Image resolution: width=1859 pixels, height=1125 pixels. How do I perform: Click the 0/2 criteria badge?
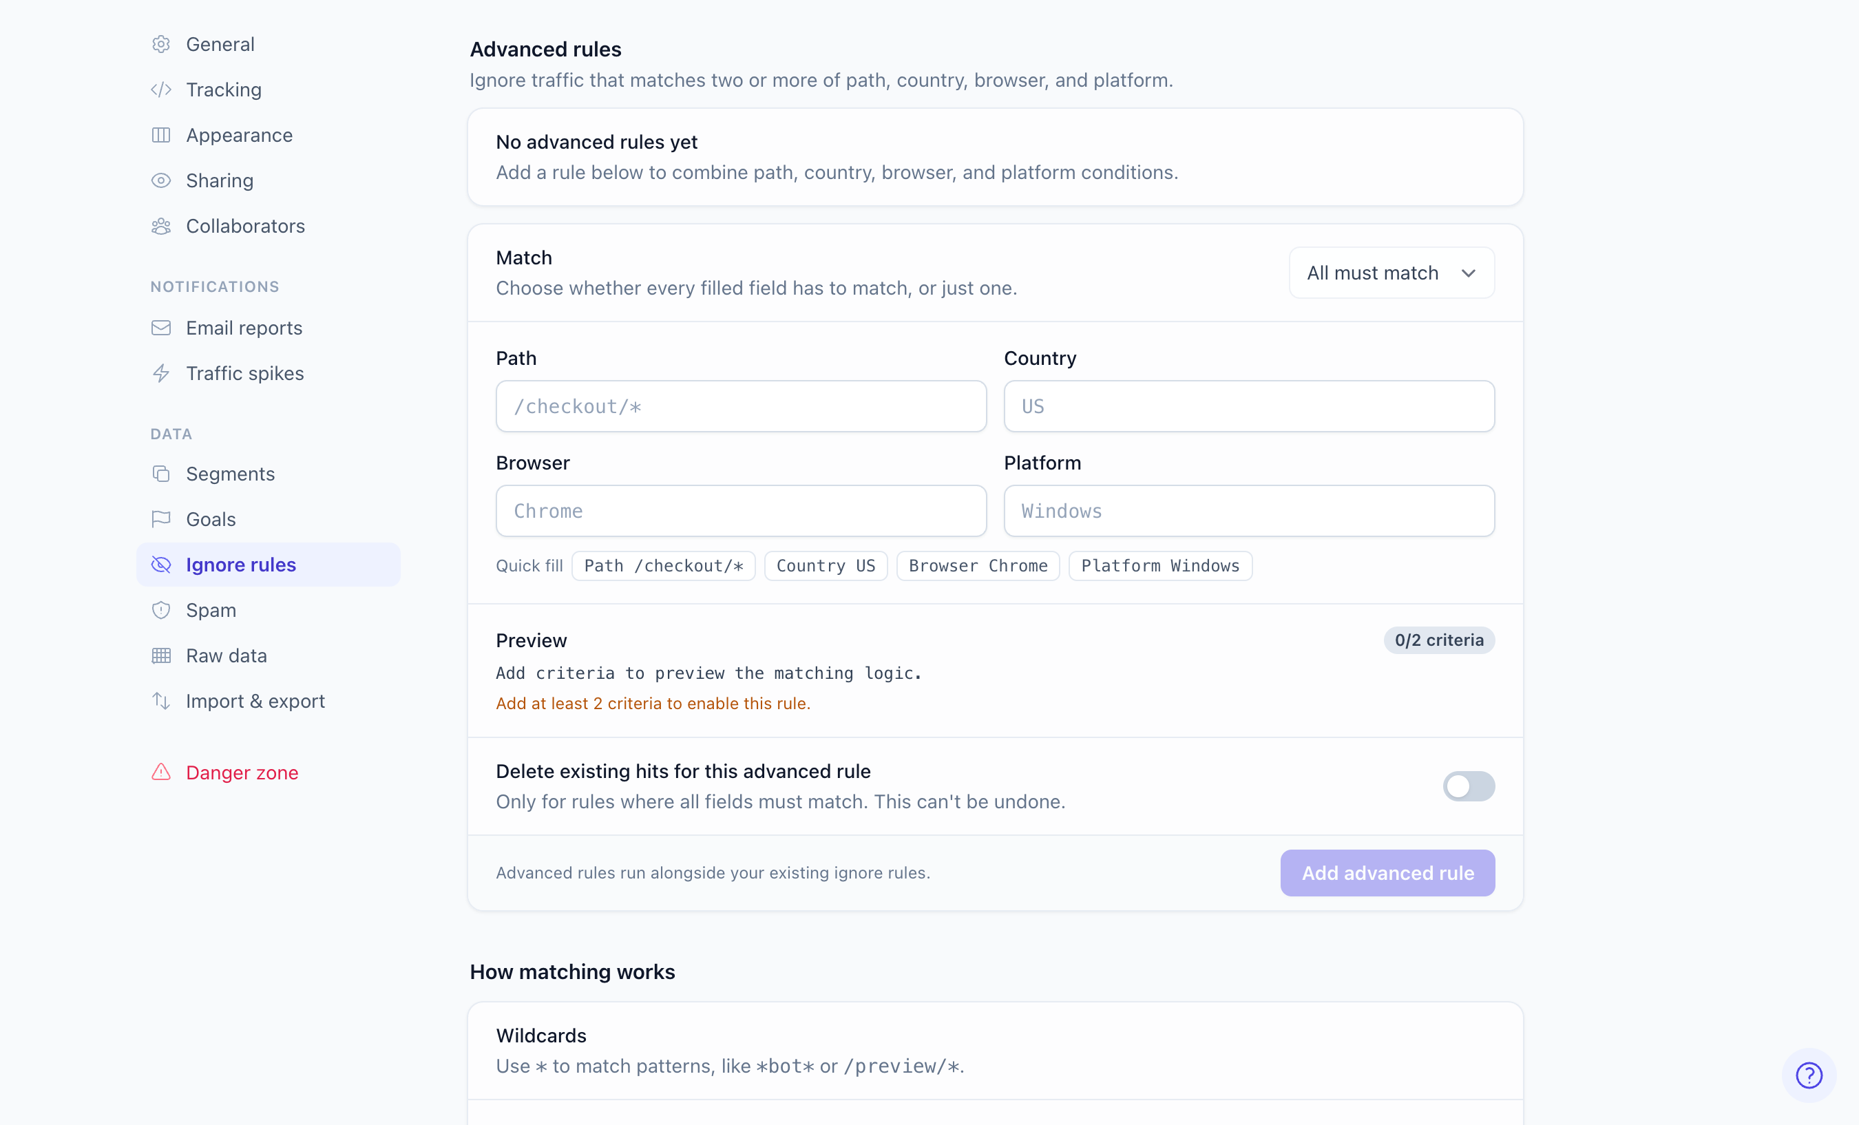click(1438, 640)
